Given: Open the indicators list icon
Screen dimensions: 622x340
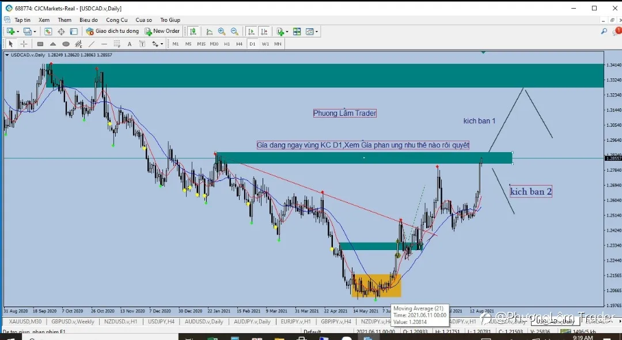Looking at the screenshot, I should click(280, 31).
